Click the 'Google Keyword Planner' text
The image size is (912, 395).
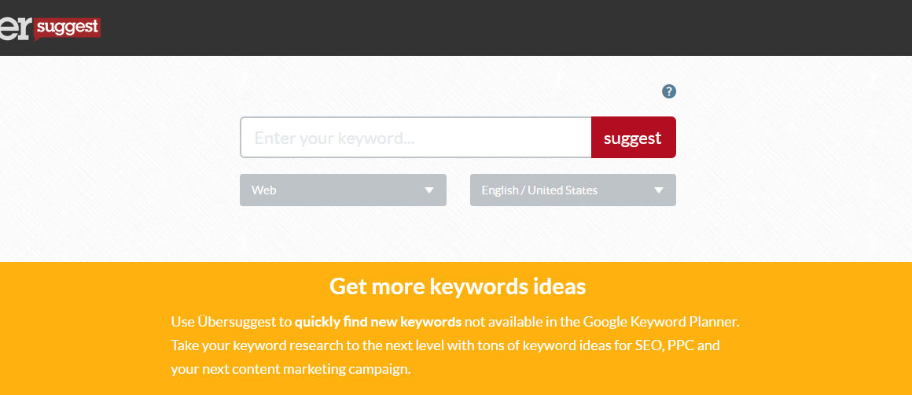660,322
